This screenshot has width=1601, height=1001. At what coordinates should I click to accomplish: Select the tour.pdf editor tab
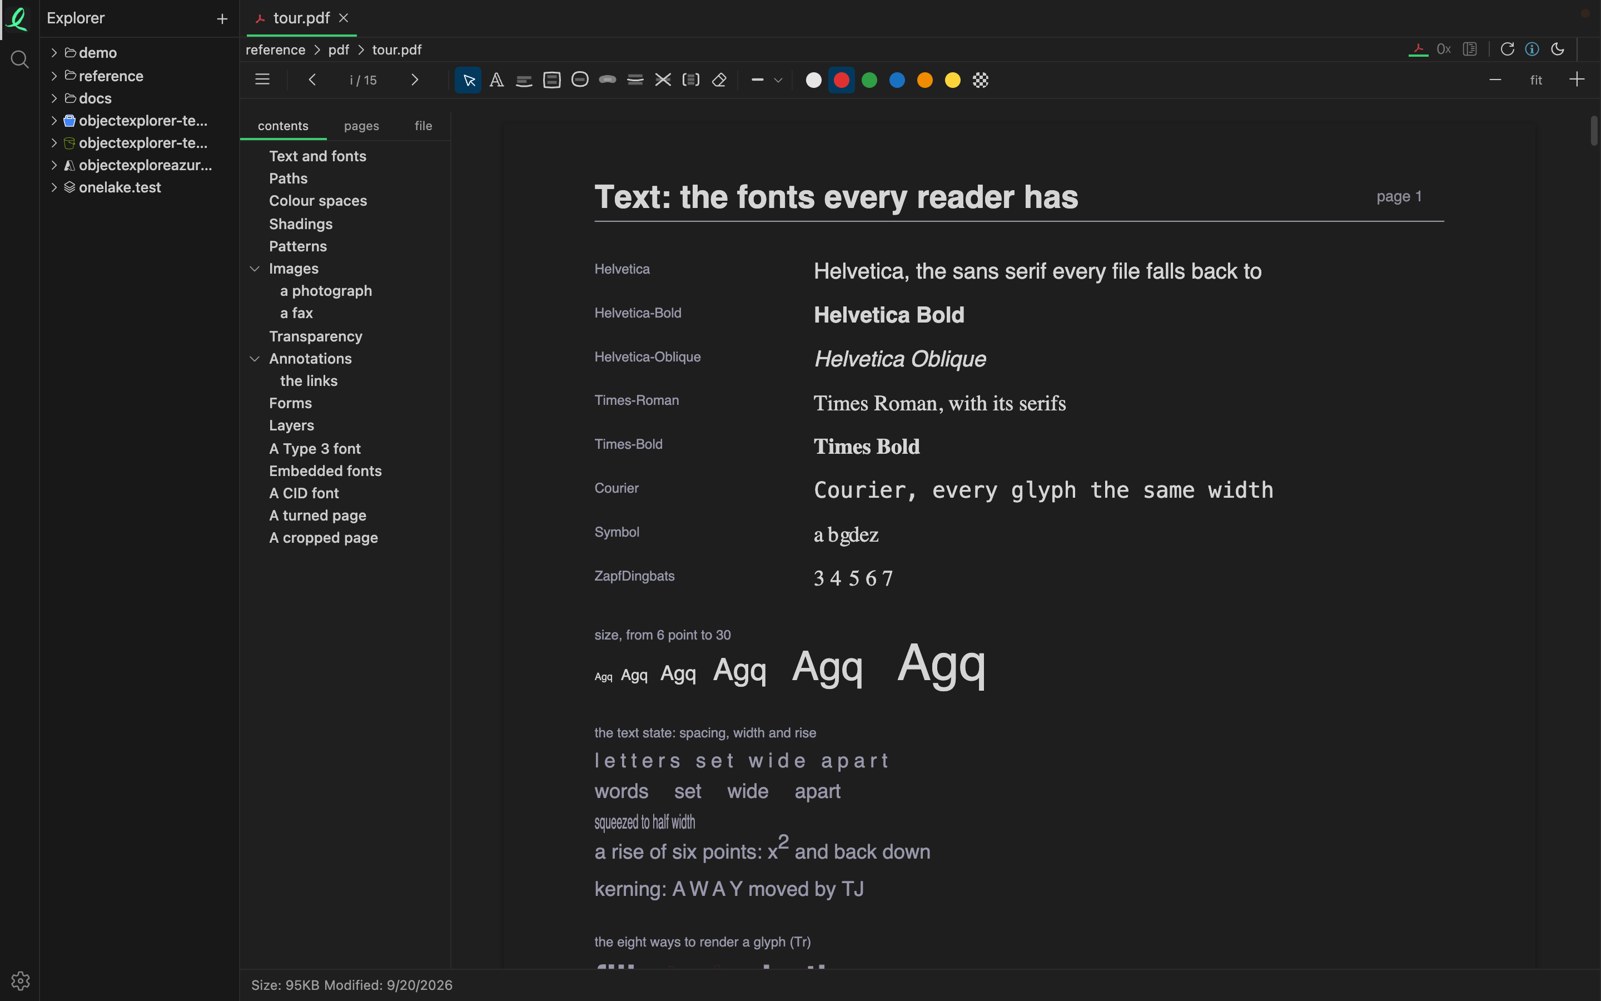(x=301, y=18)
